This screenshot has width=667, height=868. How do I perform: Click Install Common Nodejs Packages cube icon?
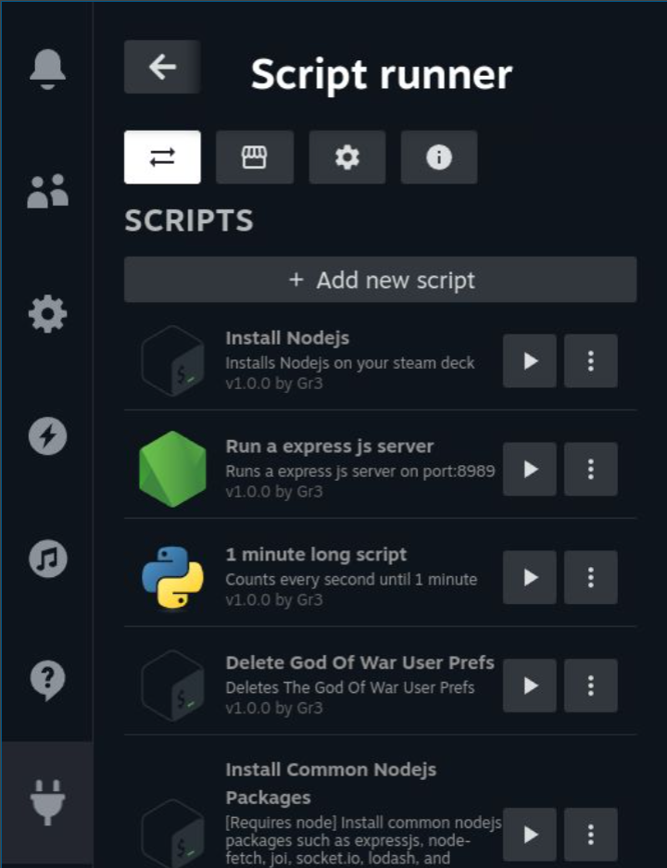[x=172, y=833]
